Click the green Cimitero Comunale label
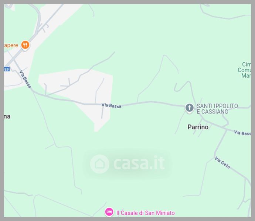The height and width of the screenshot is (221, 255). point(244,70)
